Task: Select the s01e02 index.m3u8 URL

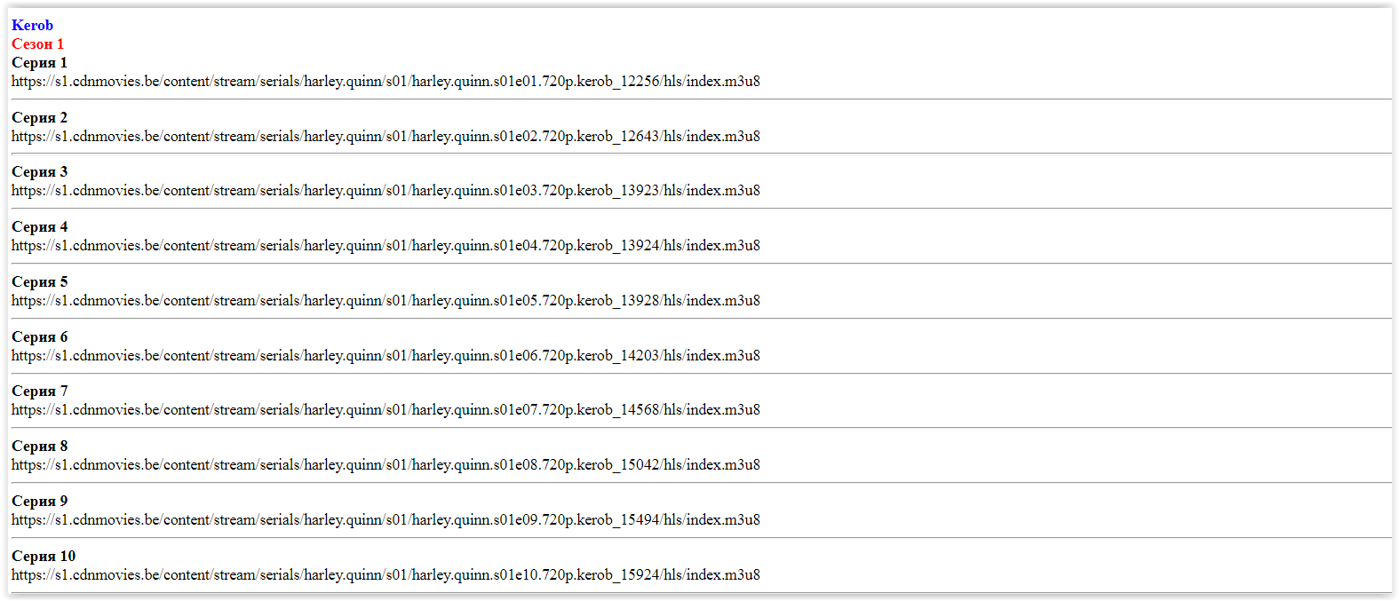Action: pyautogui.click(x=386, y=136)
